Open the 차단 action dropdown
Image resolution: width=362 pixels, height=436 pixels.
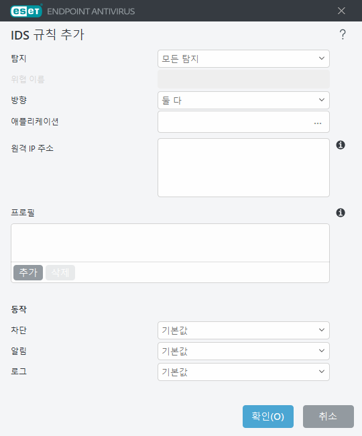(243, 330)
